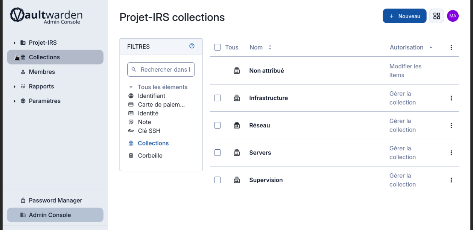This screenshot has height=230, width=473.
Task: Check the Réseau row checkbox
Action: [x=218, y=125]
